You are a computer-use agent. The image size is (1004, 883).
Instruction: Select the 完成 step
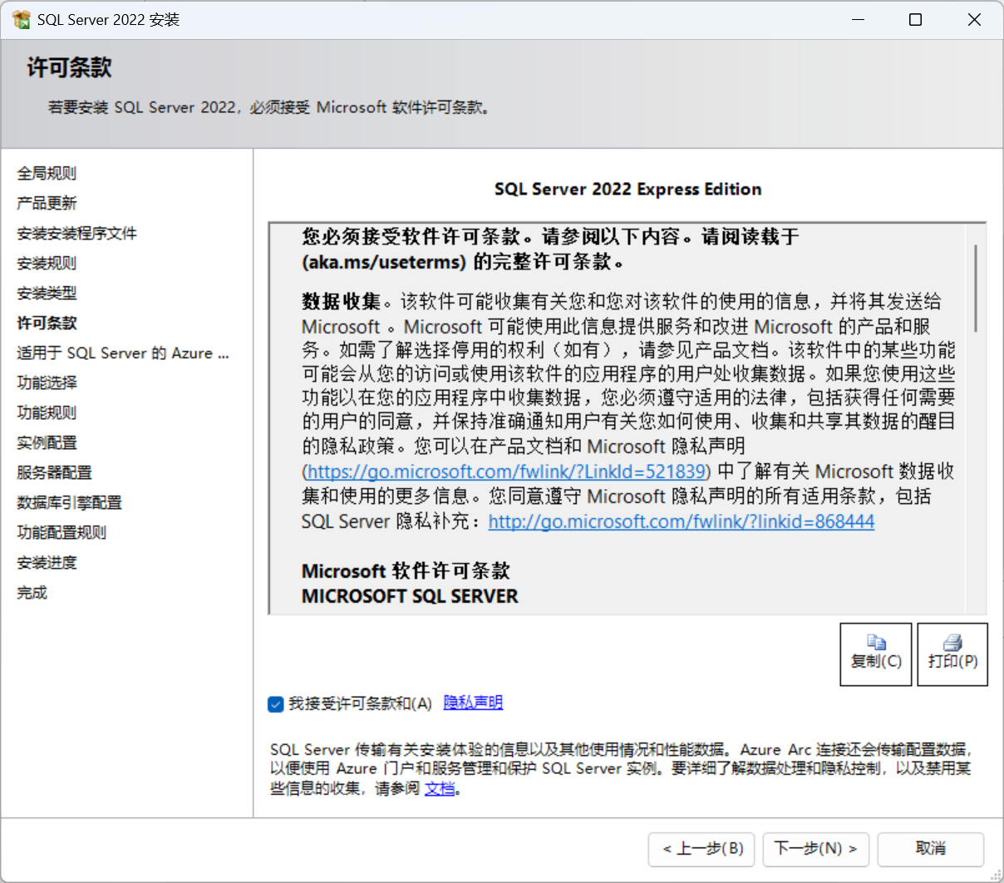click(32, 592)
